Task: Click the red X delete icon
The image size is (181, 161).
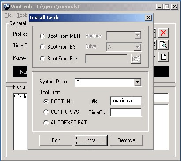Action: (x=163, y=33)
